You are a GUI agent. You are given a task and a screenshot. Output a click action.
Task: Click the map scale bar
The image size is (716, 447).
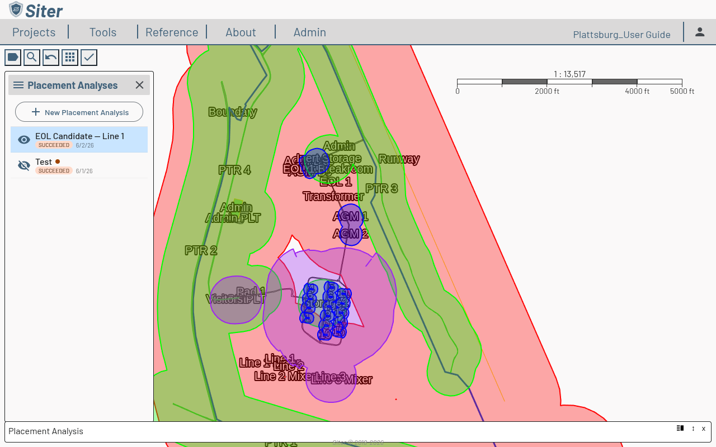click(569, 82)
